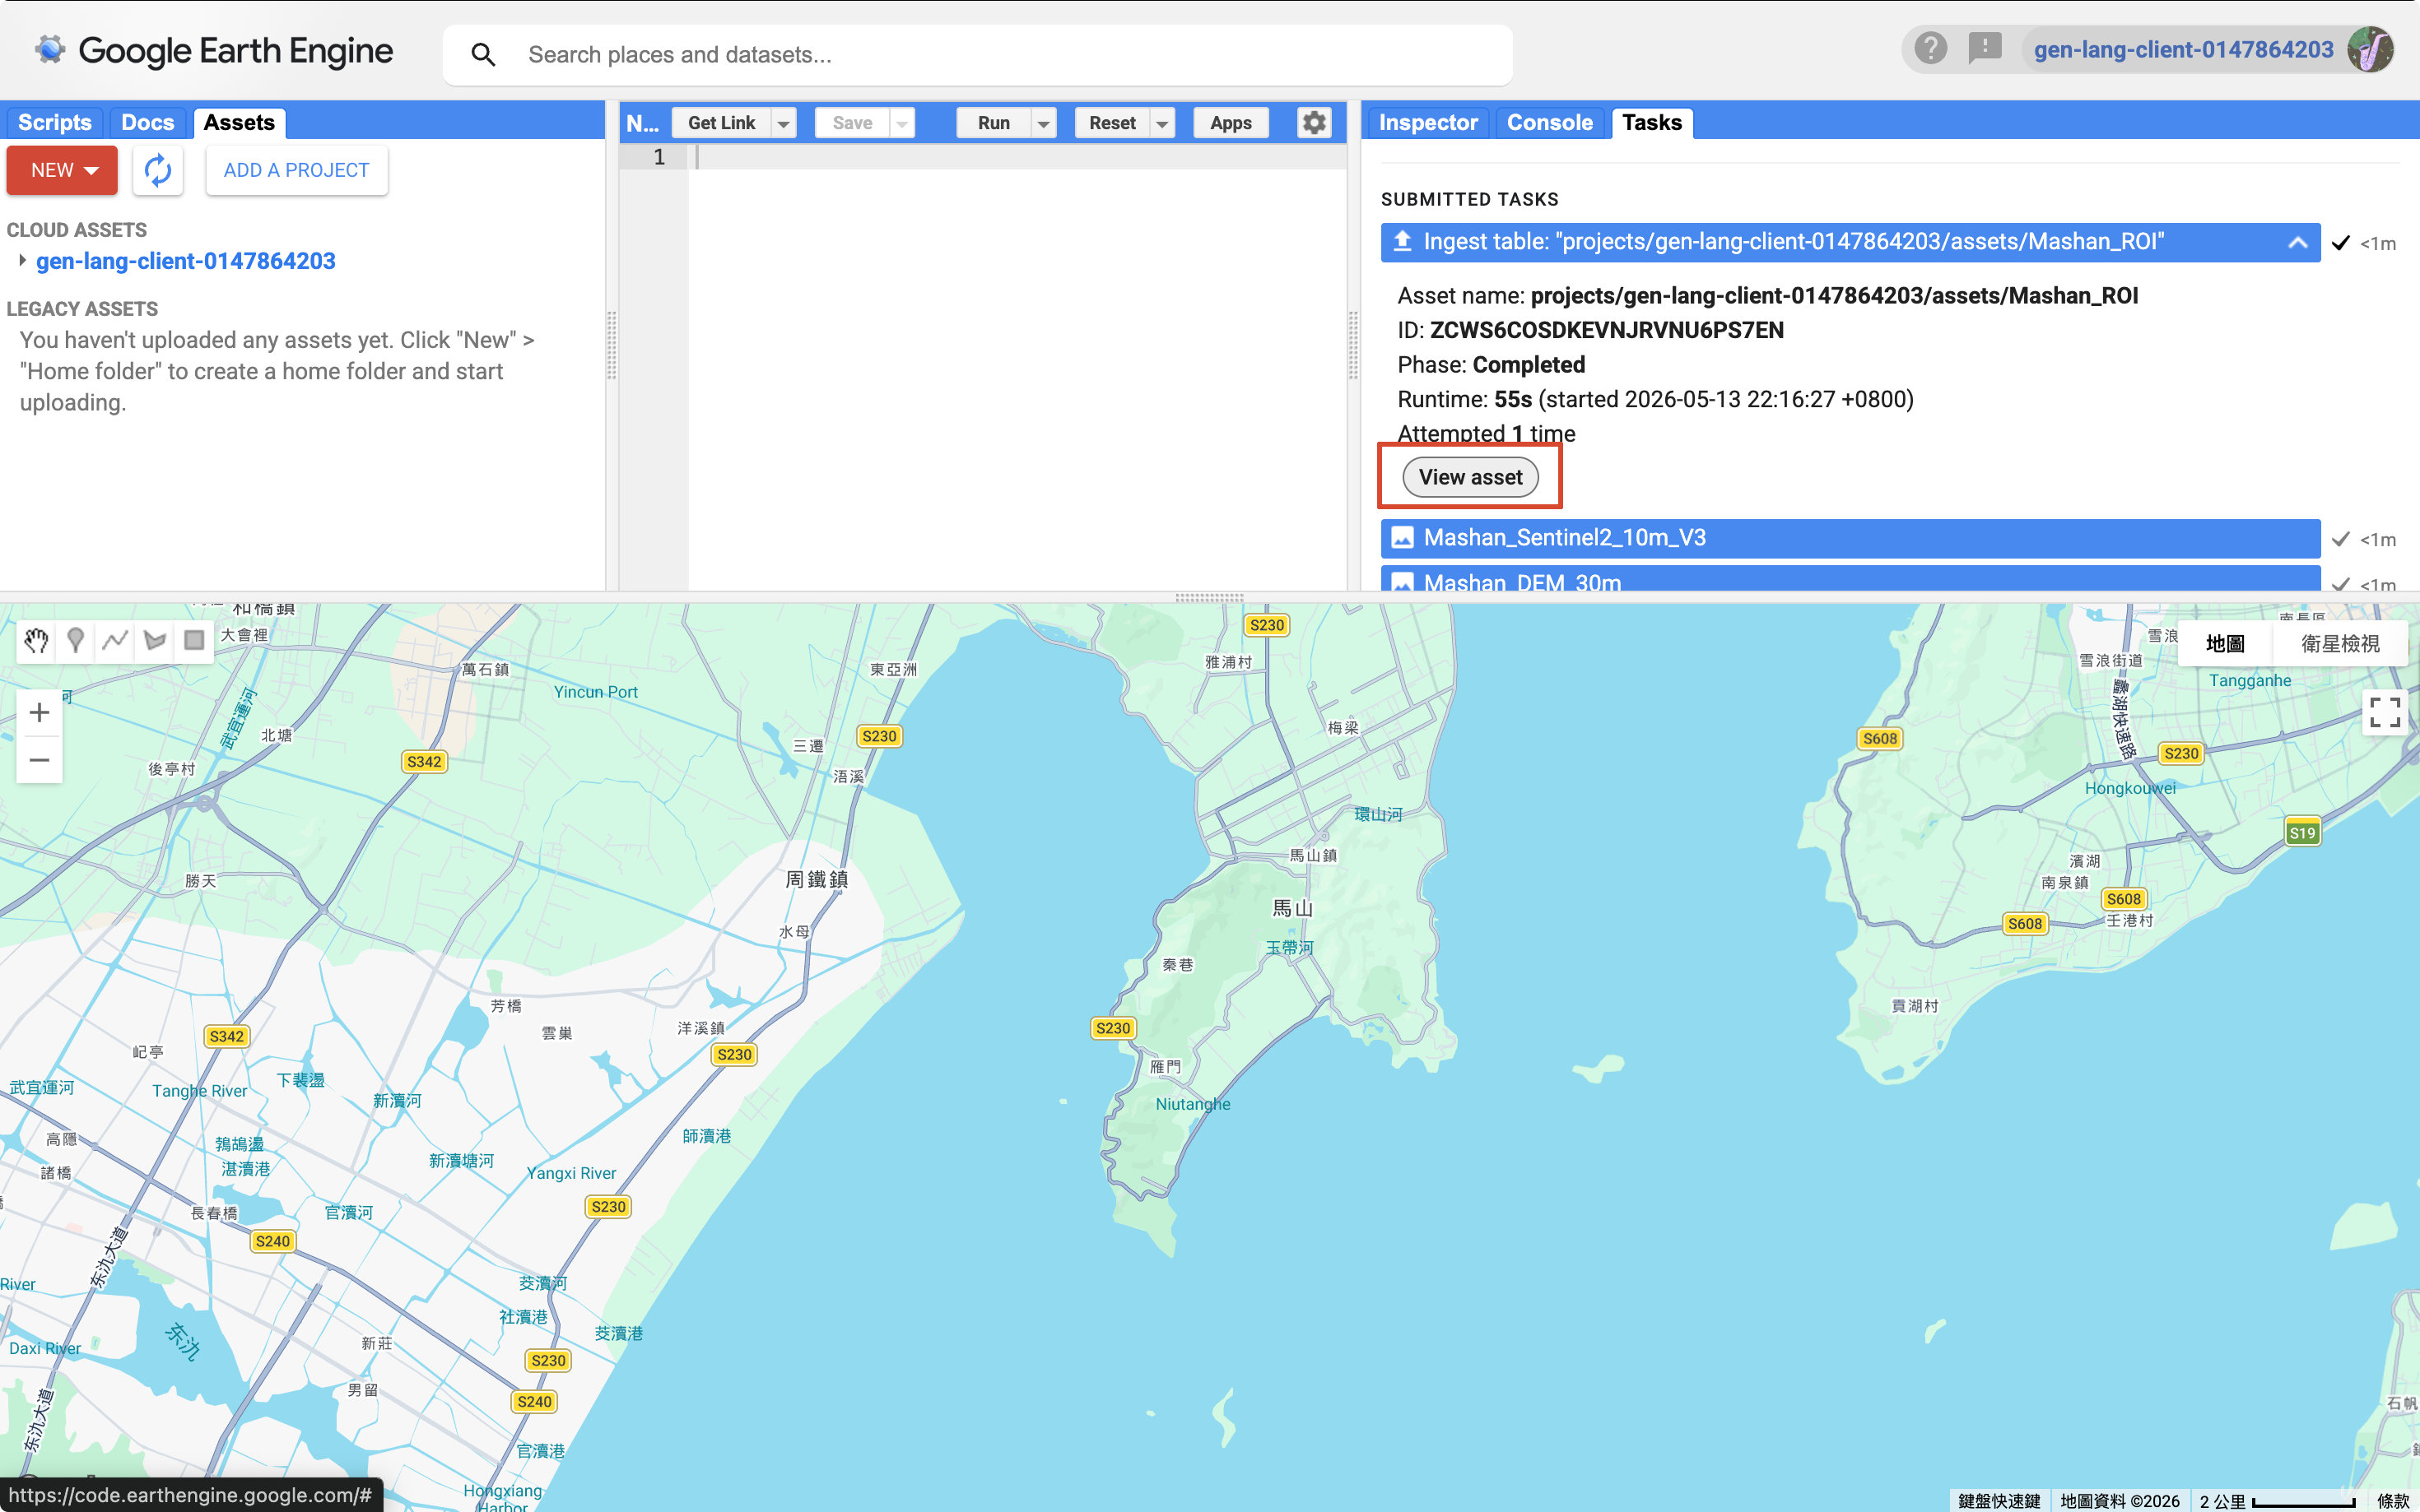This screenshot has width=2420, height=1512.
Task: Collapse the Mashan_ROI ingest task details
Action: point(2297,242)
